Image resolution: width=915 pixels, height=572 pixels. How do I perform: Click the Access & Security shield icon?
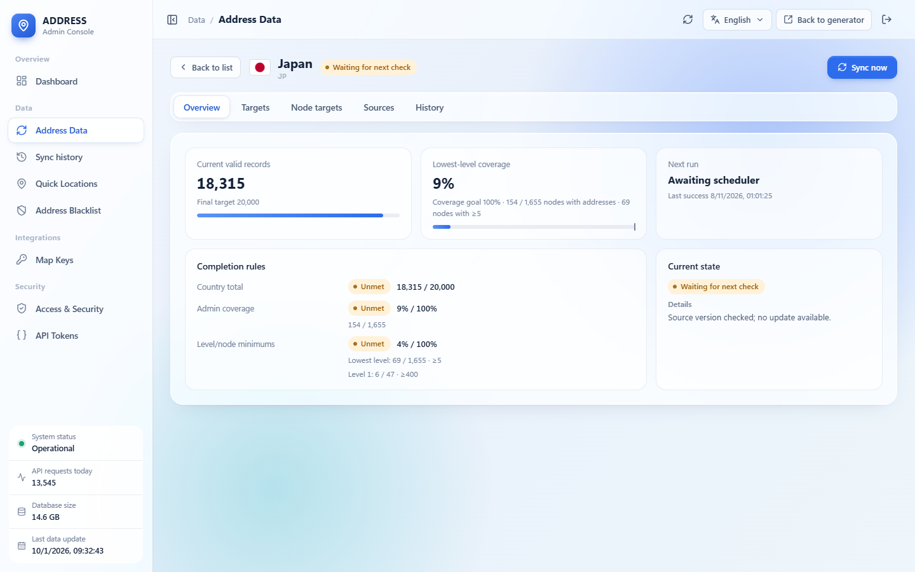(x=22, y=308)
